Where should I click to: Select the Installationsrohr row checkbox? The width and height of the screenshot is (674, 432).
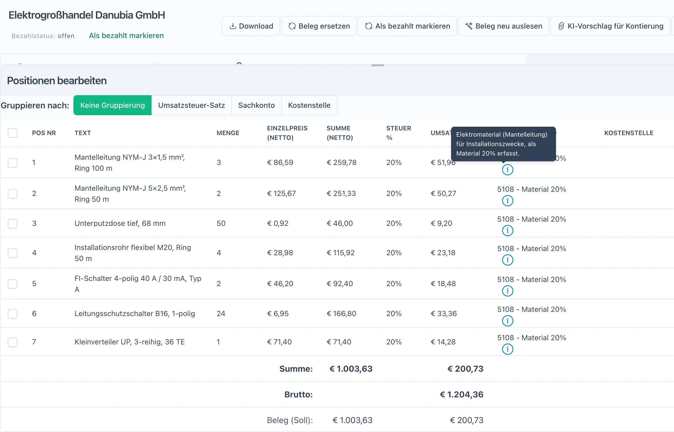click(13, 253)
